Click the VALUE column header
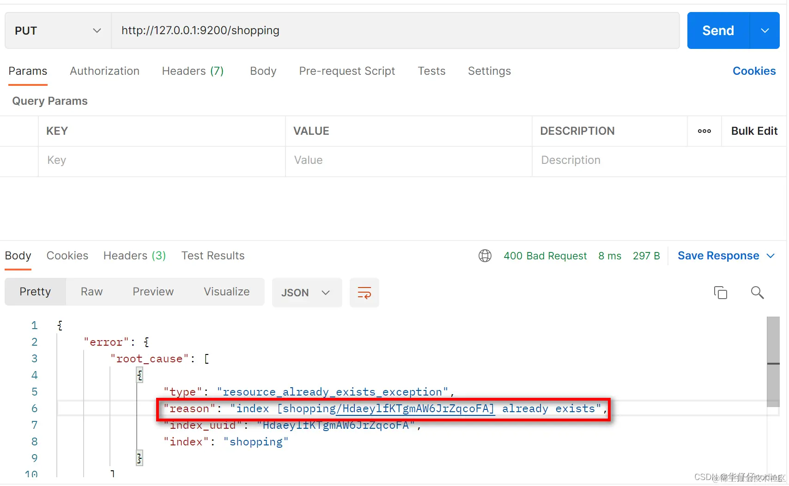789x486 pixels. click(x=311, y=131)
